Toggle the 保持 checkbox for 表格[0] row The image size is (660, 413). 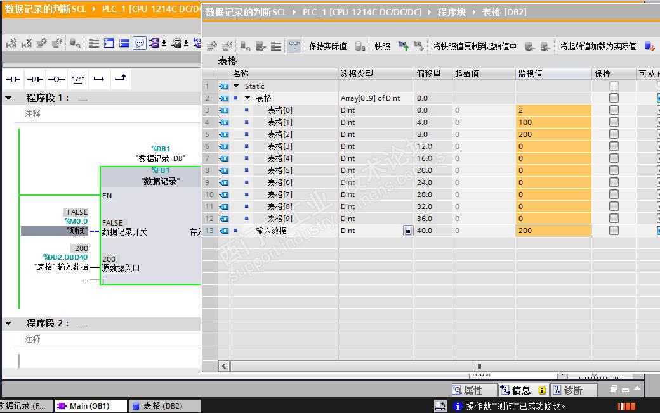614,110
